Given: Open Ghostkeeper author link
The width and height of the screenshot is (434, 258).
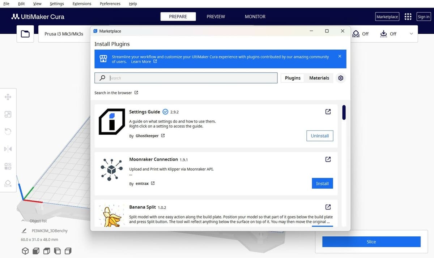Looking at the screenshot, I should click(x=150, y=136).
